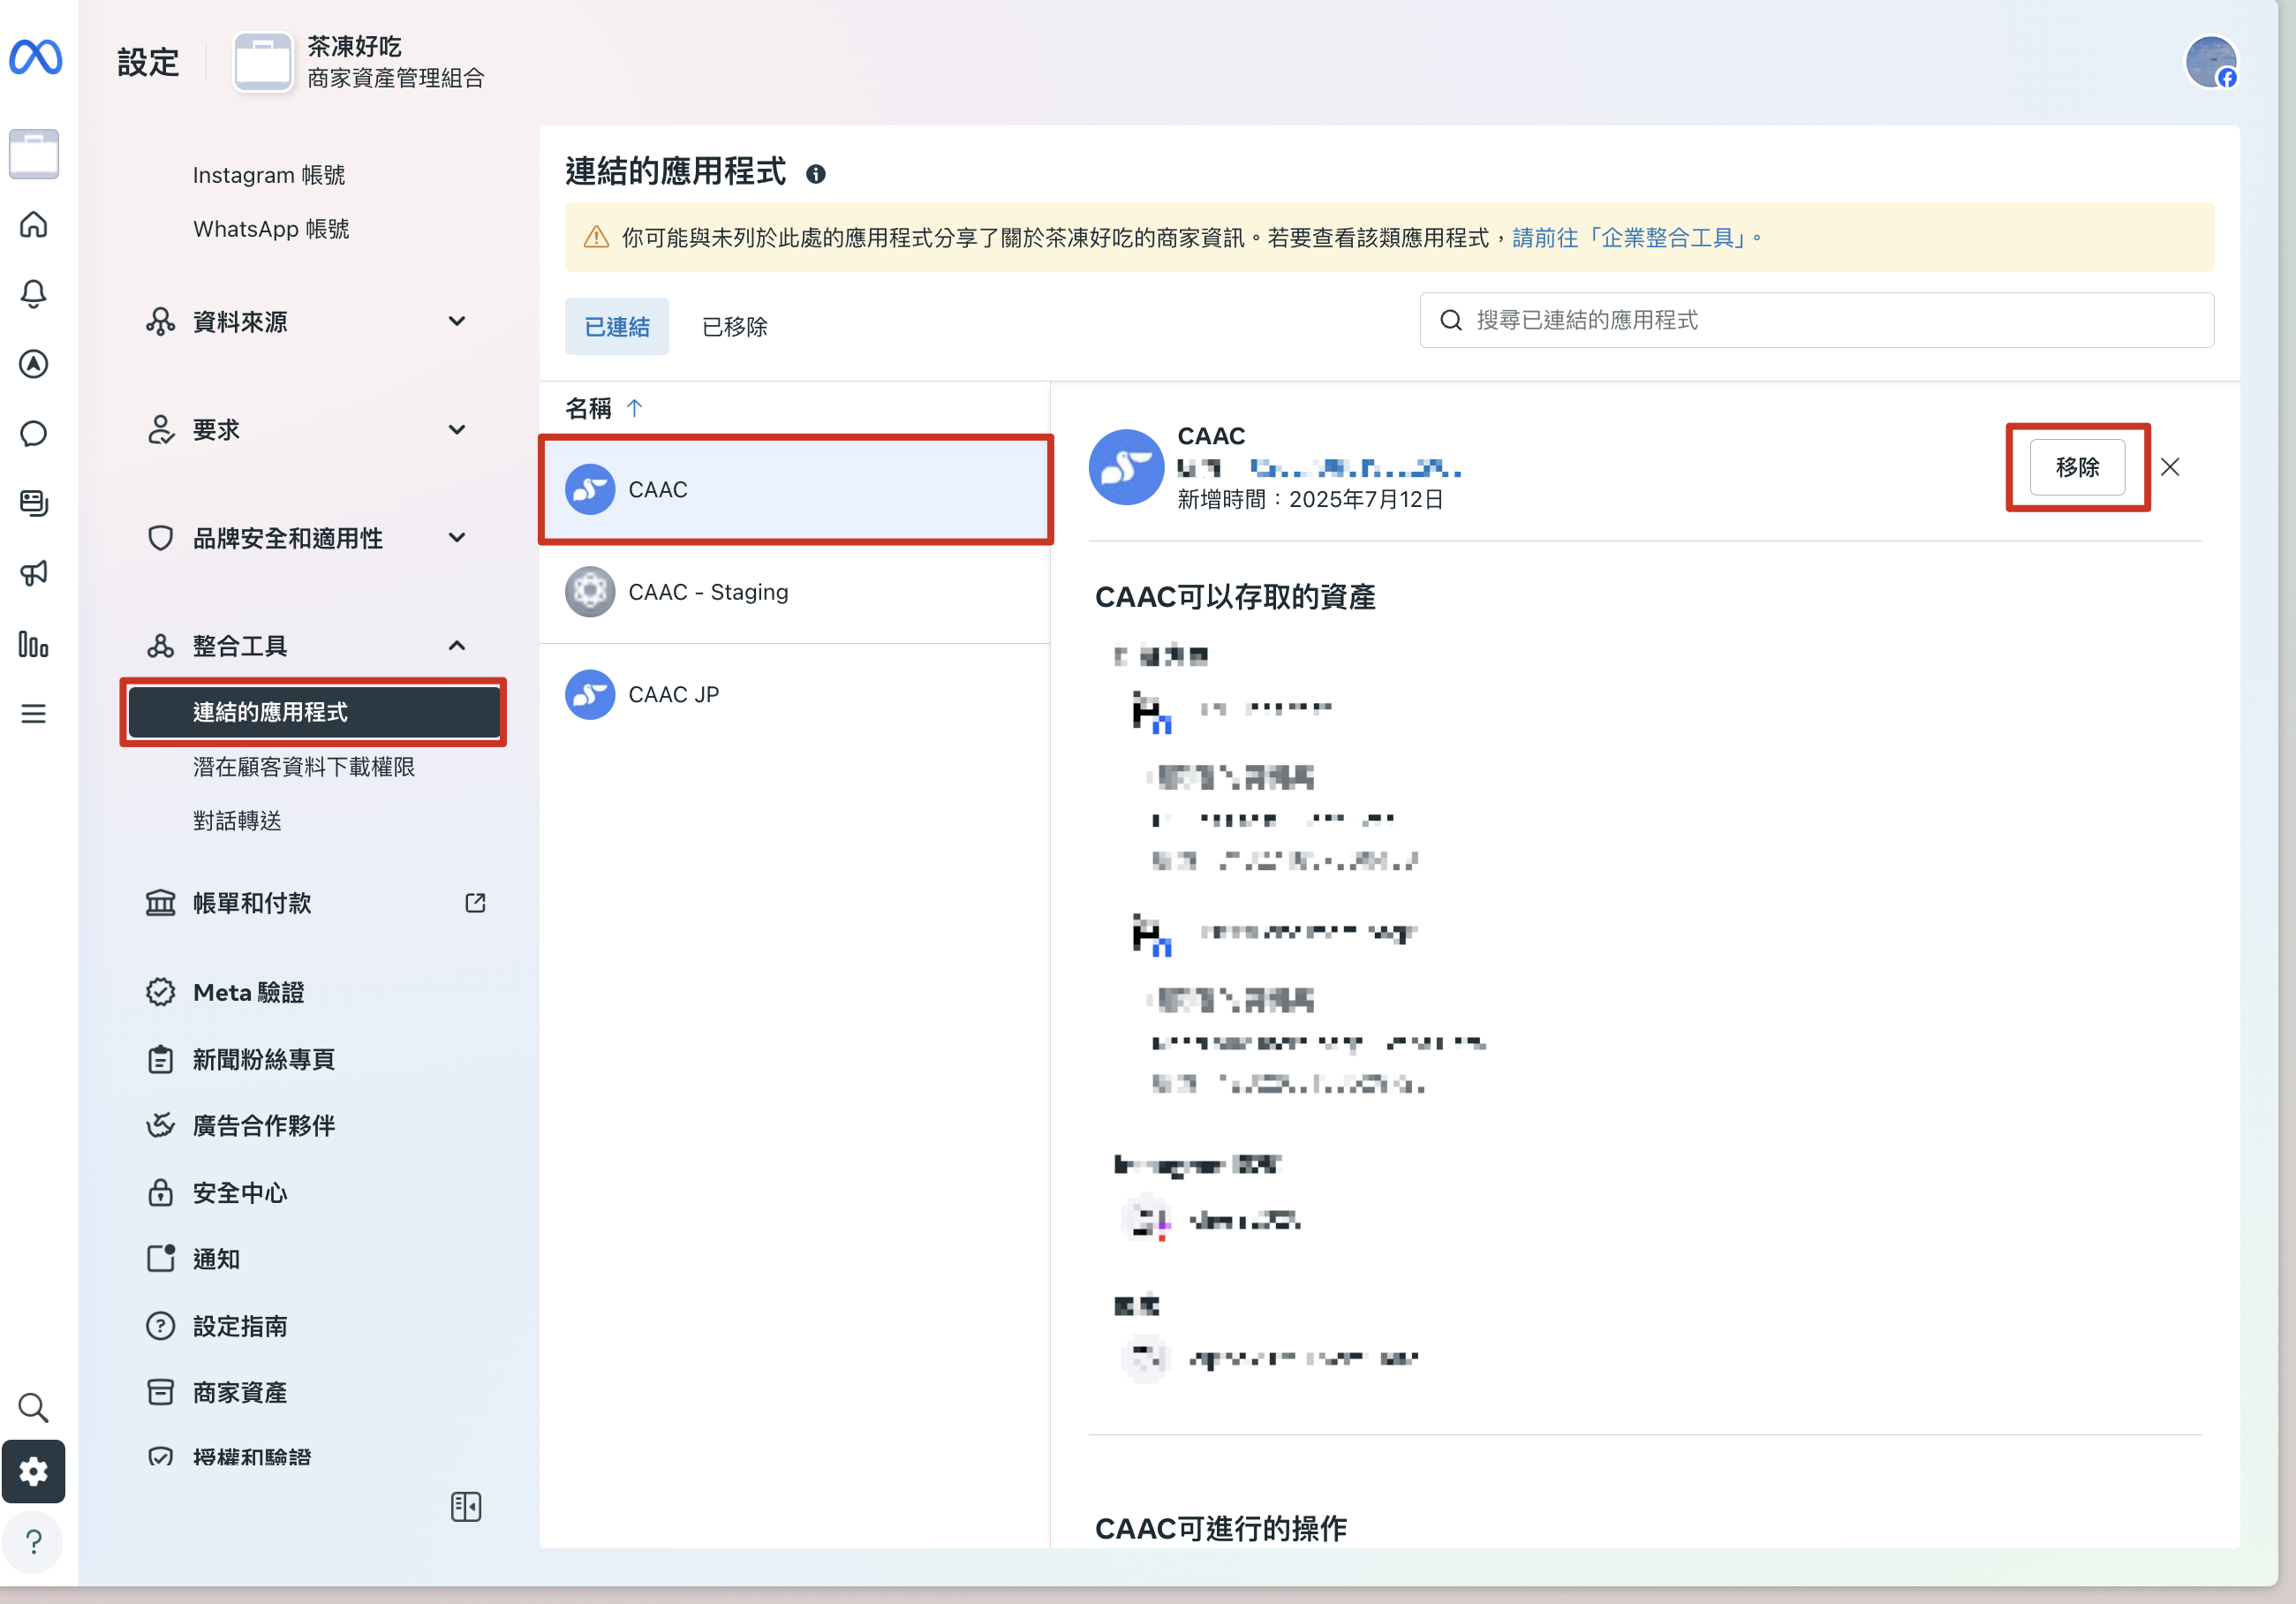This screenshot has height=1604, width=2296.
Task: Open Instagram 帳號 menu item
Action: pos(269,175)
